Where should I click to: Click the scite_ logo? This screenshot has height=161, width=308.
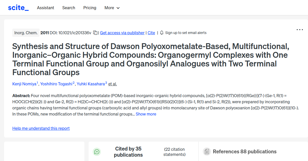18,7
